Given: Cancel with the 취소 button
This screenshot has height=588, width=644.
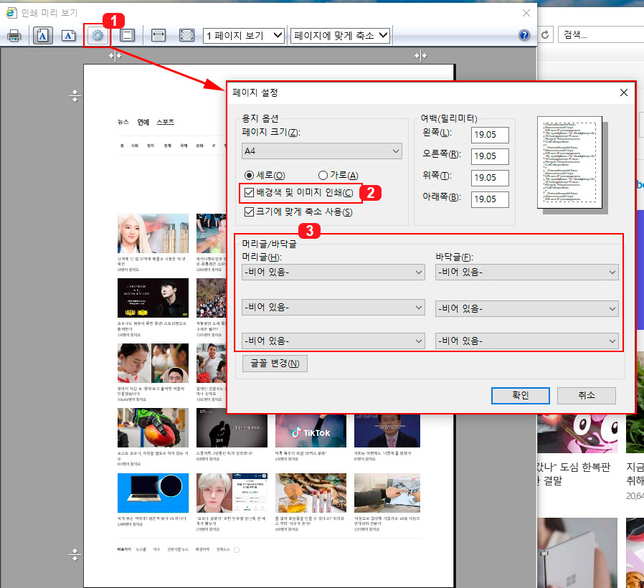Looking at the screenshot, I should click(x=586, y=395).
